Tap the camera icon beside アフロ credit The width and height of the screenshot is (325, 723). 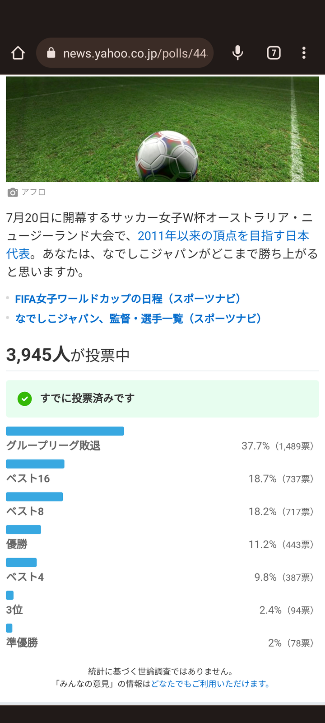(13, 192)
